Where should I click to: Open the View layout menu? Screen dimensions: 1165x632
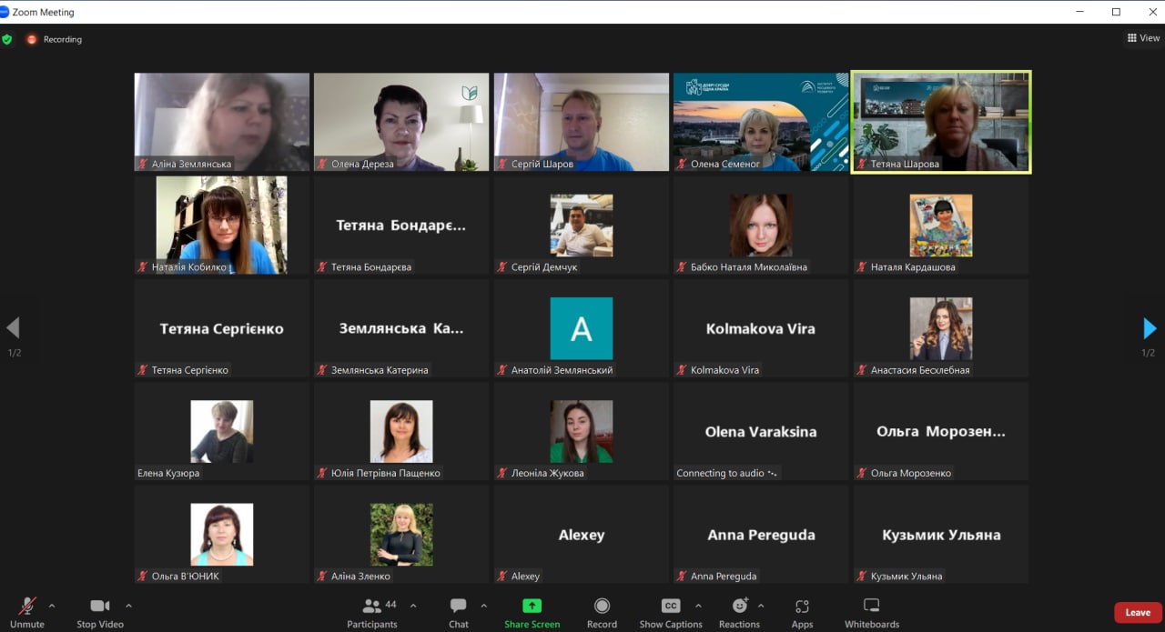[1143, 38]
